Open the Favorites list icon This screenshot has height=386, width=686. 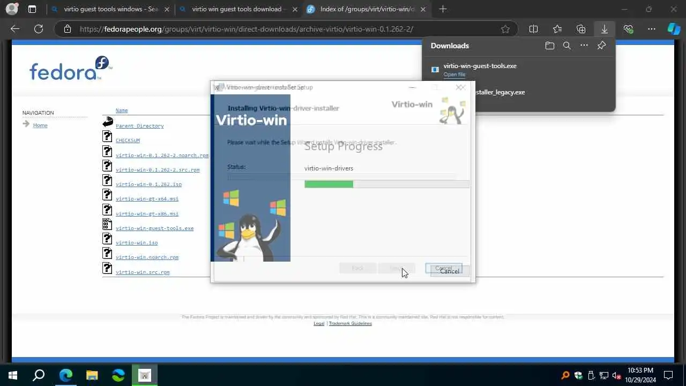pos(557,29)
